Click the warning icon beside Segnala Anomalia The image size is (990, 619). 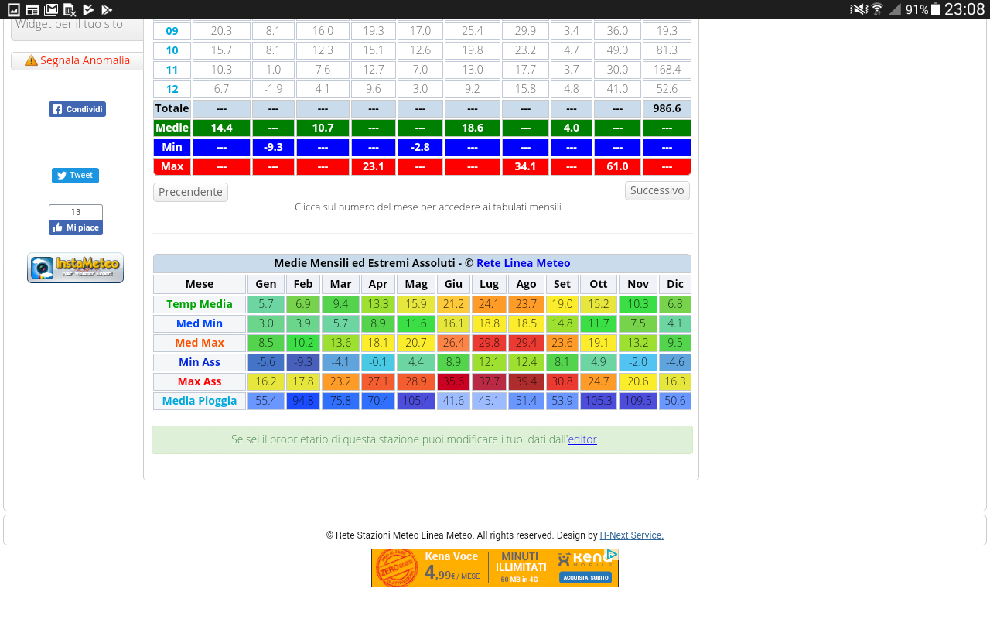point(31,60)
